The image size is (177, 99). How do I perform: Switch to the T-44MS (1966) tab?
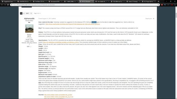point(71,2)
